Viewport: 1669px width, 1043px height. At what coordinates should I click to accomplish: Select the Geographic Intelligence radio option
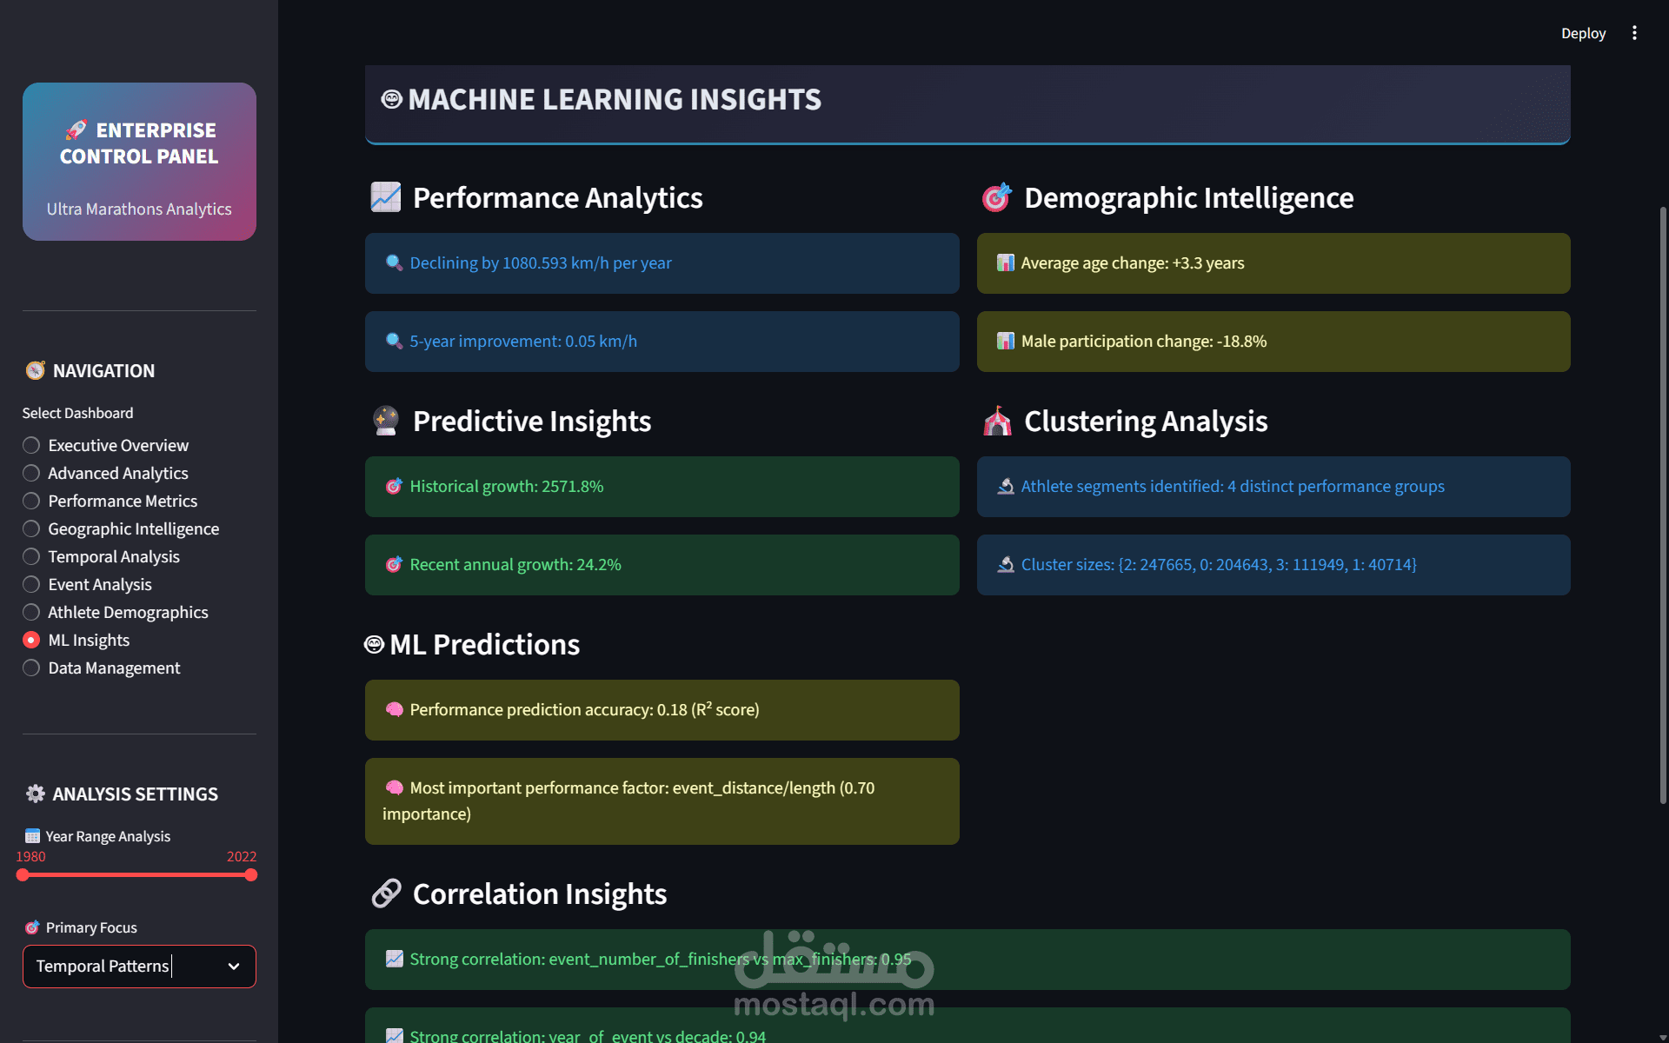tap(31, 528)
